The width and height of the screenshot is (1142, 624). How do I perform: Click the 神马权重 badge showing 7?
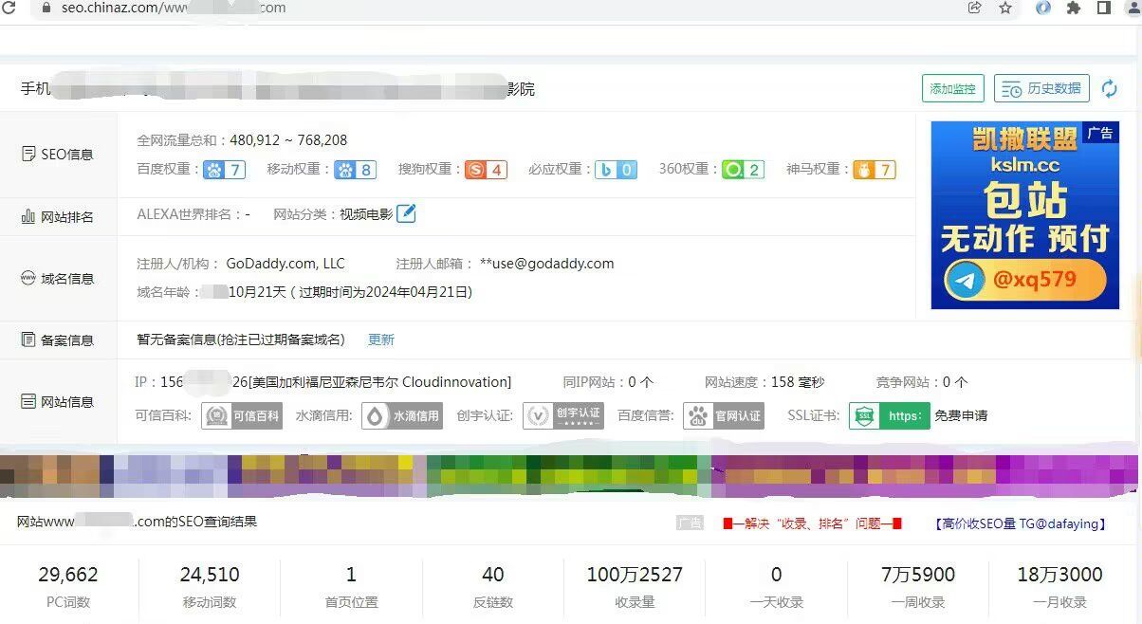pos(874,170)
